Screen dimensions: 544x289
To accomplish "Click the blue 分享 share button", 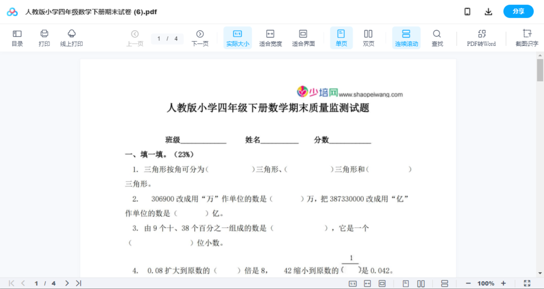I will click(x=518, y=11).
